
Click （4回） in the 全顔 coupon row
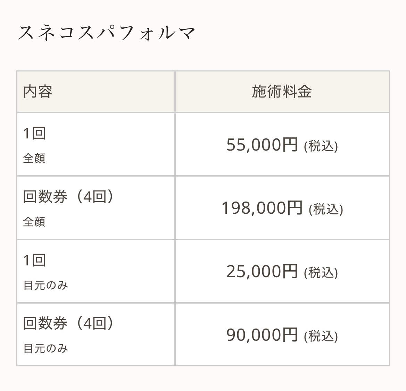click(x=94, y=197)
